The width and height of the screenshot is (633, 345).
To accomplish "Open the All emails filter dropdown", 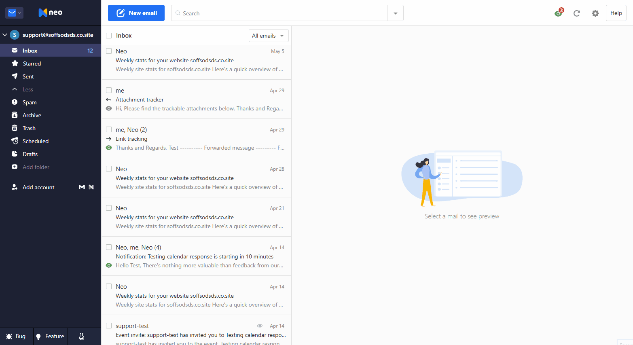I will click(269, 36).
